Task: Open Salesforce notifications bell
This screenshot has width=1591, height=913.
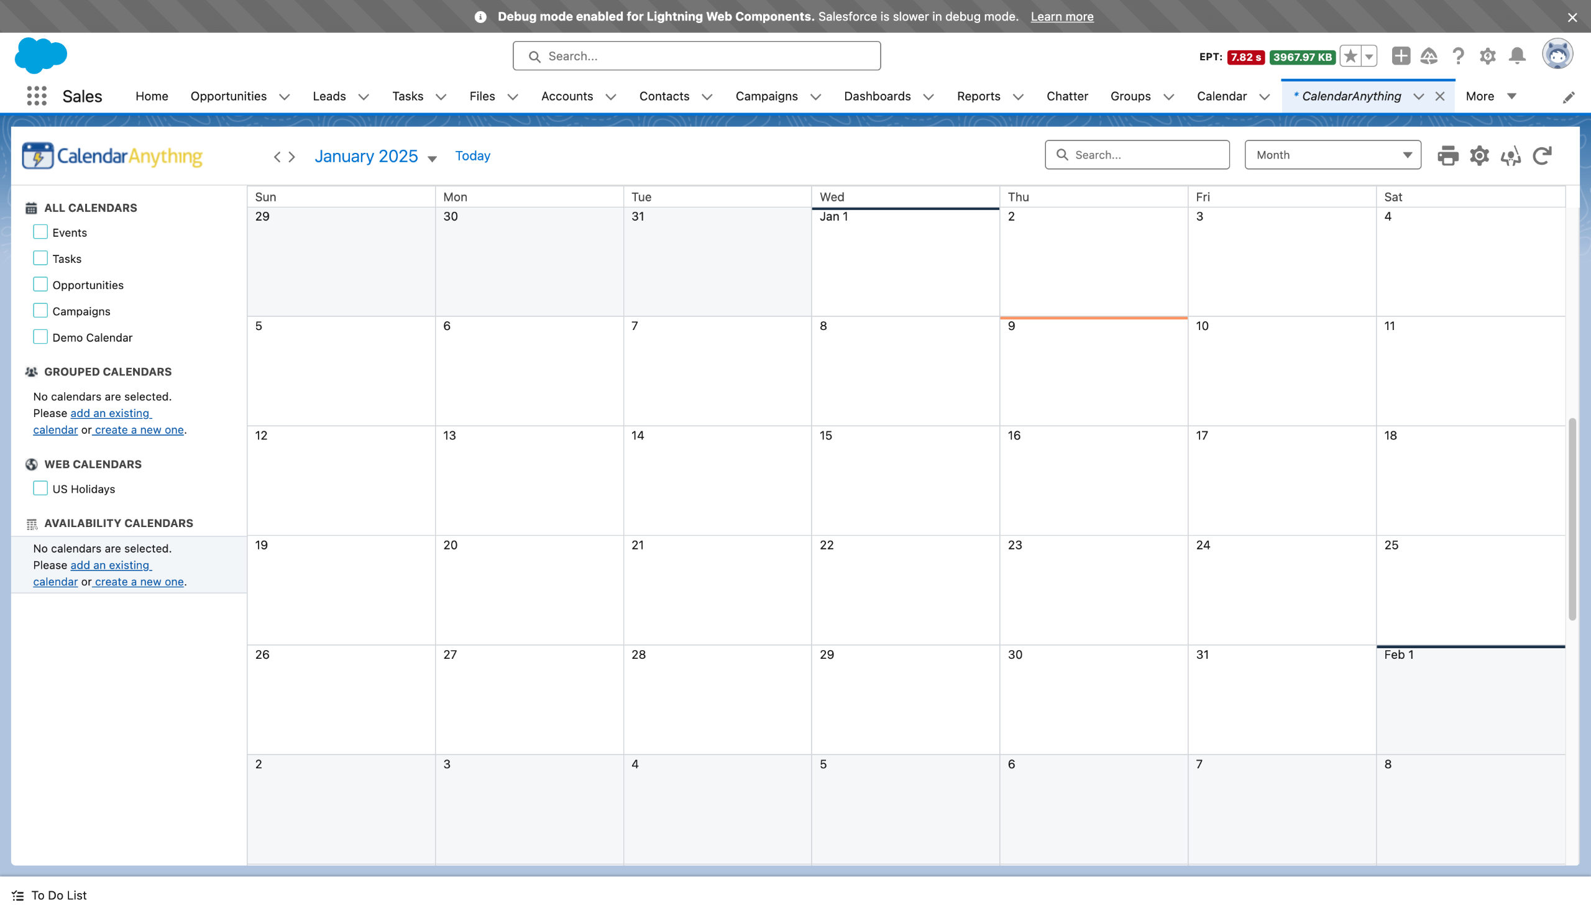Action: [x=1517, y=56]
